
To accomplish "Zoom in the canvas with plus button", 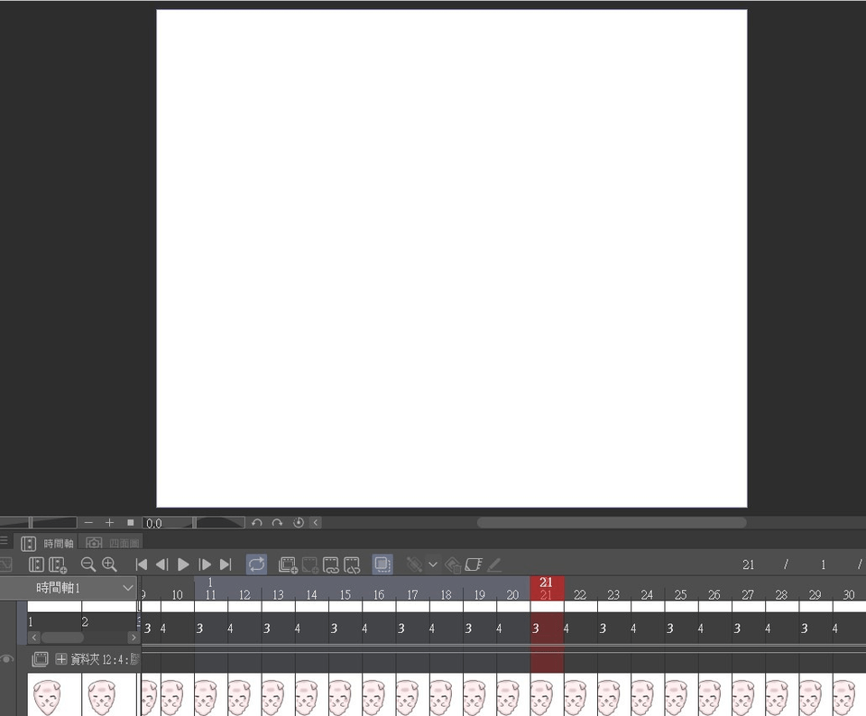I will [109, 522].
